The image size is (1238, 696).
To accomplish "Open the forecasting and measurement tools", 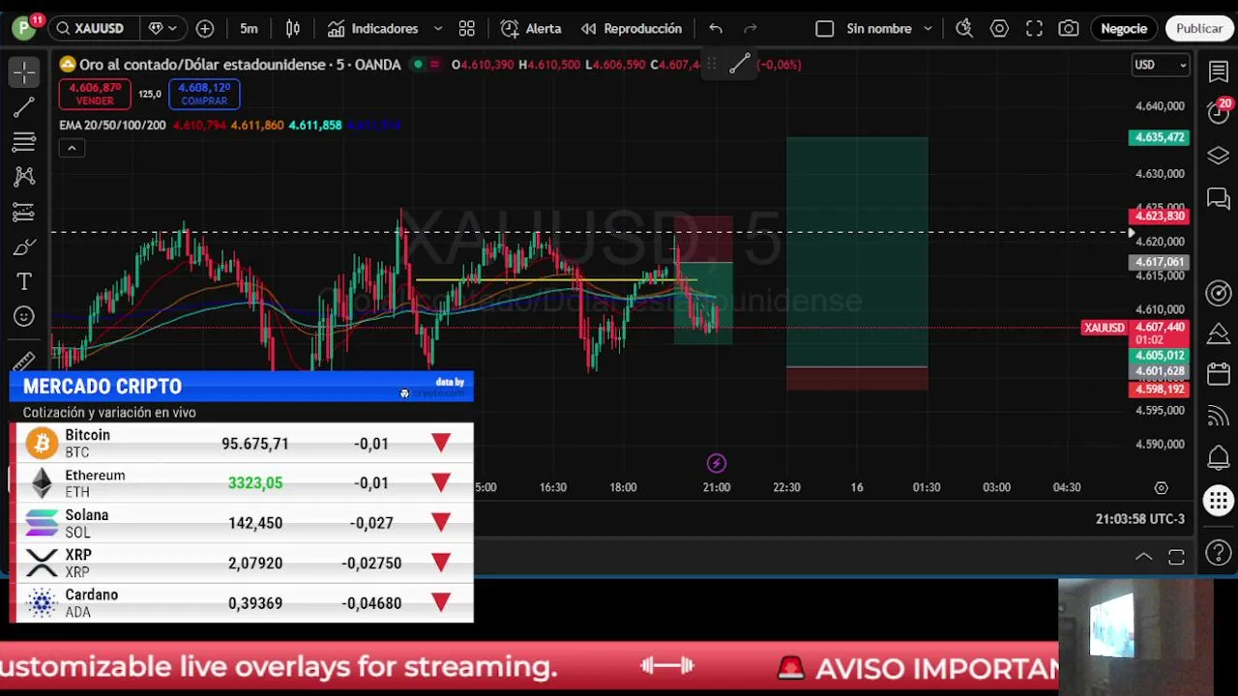I will tap(24, 212).
